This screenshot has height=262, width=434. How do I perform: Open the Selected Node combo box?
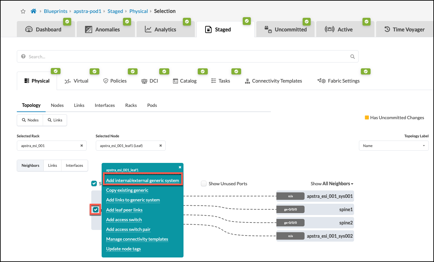128,146
